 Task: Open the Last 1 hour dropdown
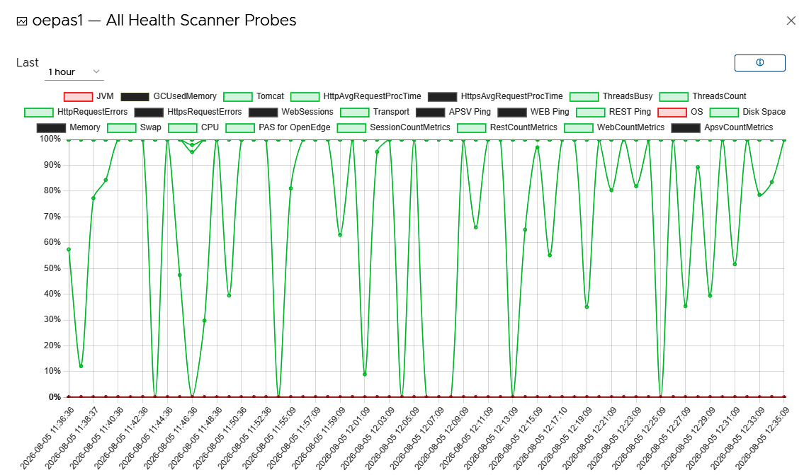pos(74,71)
